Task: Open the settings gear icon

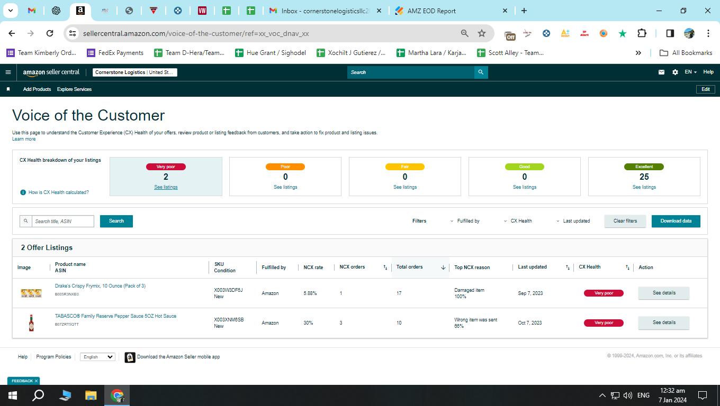Action: coord(675,72)
